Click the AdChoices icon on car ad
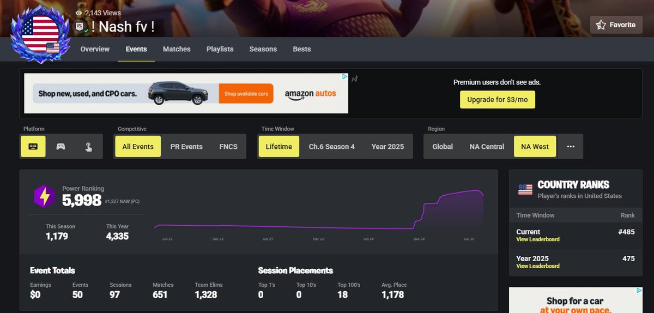654x313 pixels. tap(344, 77)
